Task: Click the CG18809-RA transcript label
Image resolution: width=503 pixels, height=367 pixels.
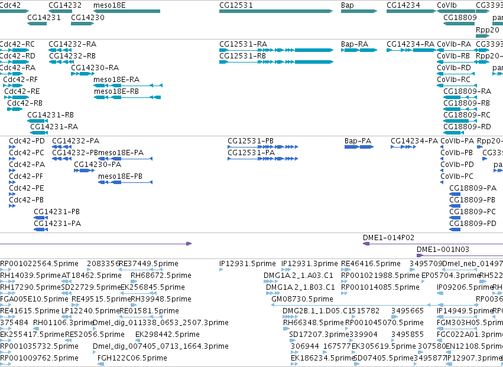Action: click(468, 91)
